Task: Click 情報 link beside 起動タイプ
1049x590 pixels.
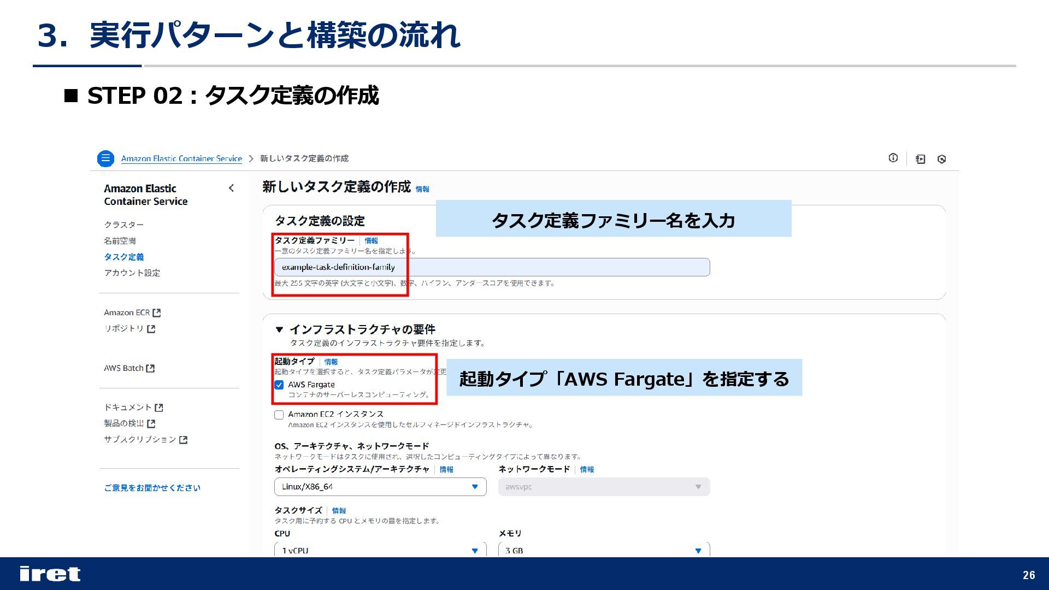Action: point(331,362)
